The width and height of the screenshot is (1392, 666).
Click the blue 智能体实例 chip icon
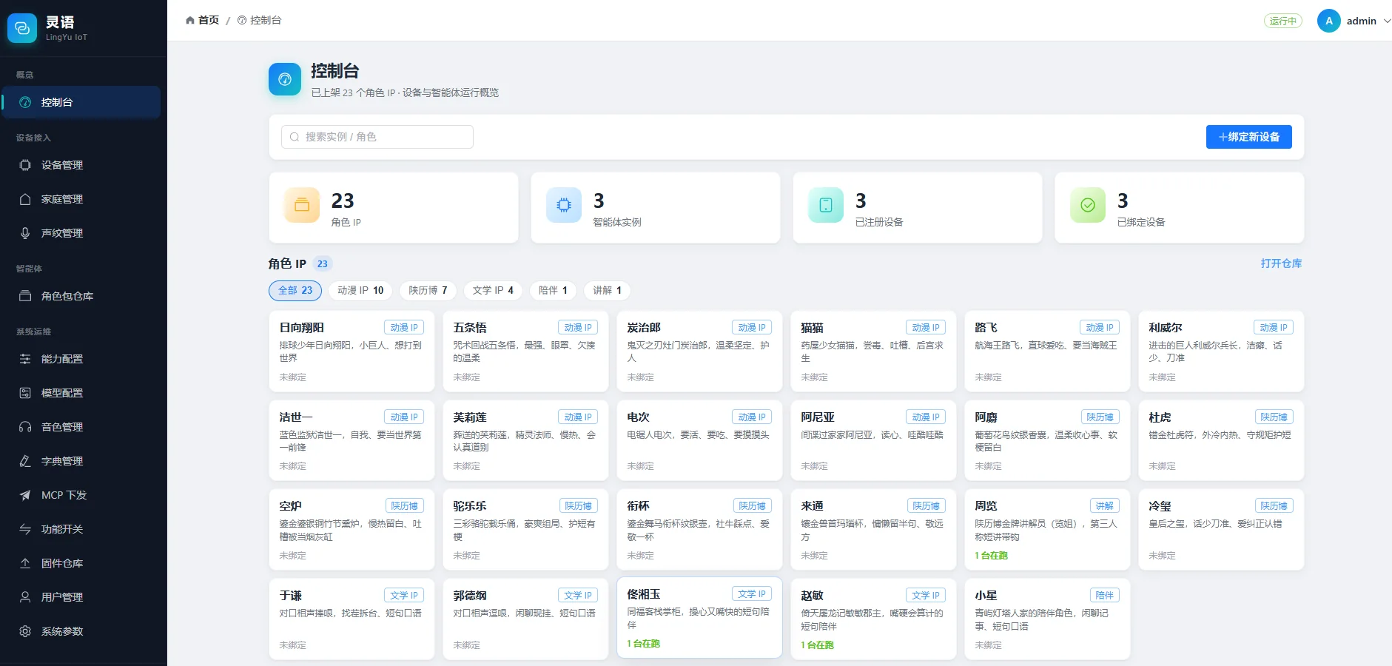[564, 206]
